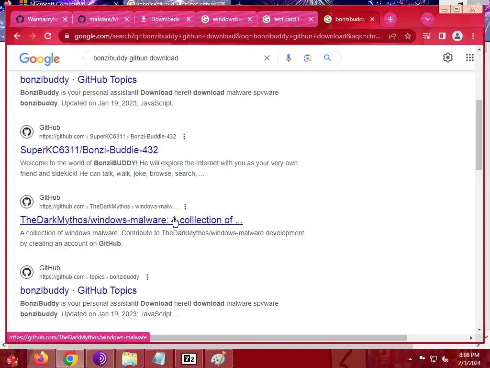Click the scroll right arrow
The width and height of the screenshot is (490, 368).
coord(471,338)
